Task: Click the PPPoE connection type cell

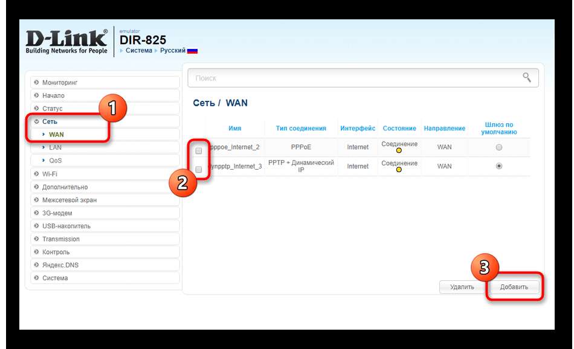Action: [301, 147]
